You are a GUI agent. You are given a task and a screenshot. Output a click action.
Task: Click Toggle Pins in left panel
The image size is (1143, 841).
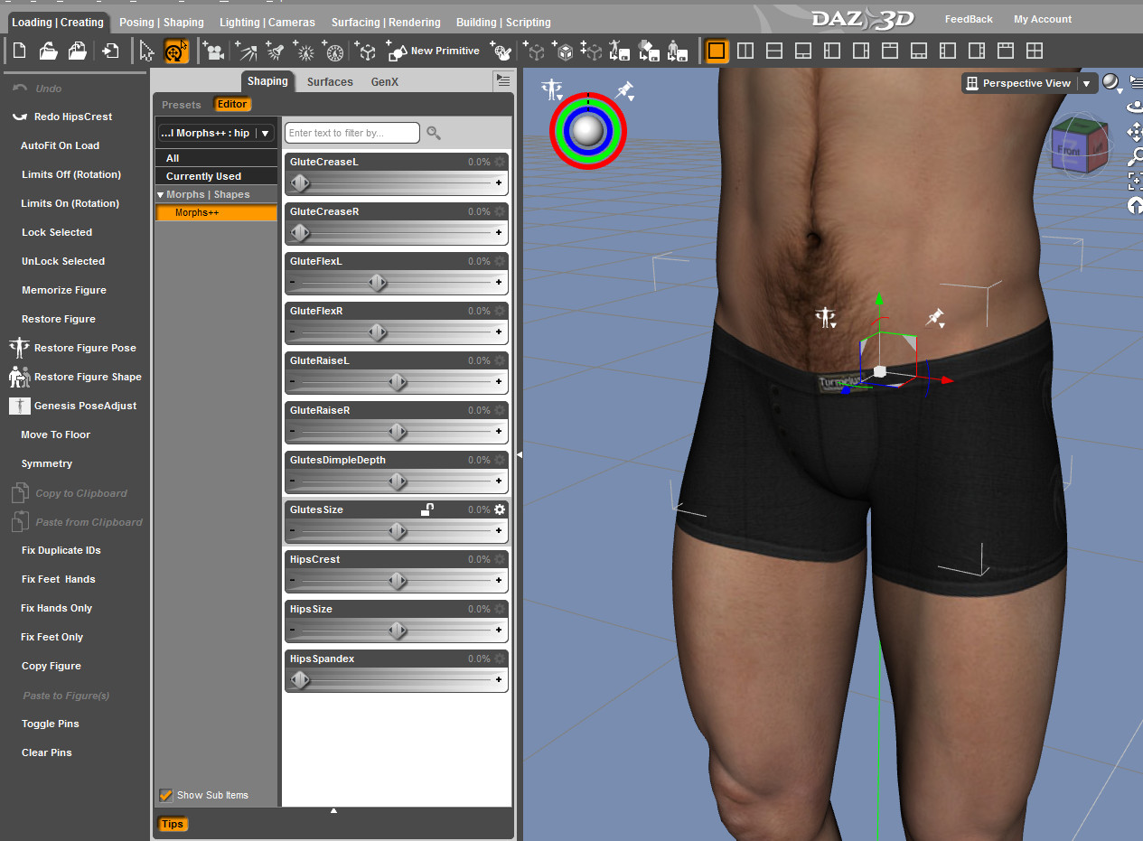pos(51,724)
